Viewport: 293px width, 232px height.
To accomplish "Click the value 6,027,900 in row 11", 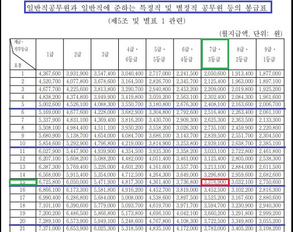I will (50, 151).
